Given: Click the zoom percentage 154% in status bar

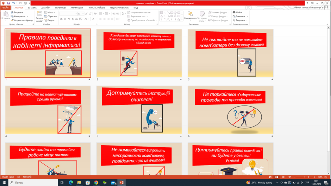Looking at the screenshot, I should (320, 177).
